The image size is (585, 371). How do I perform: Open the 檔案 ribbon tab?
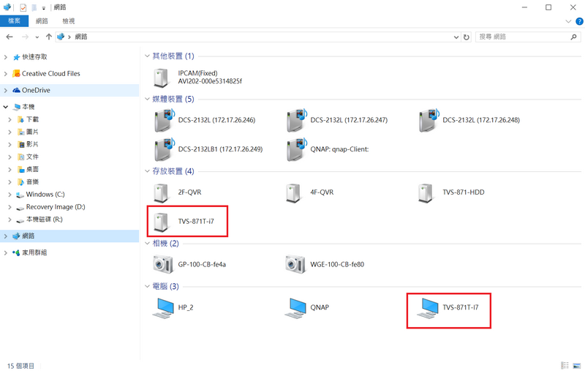14,21
